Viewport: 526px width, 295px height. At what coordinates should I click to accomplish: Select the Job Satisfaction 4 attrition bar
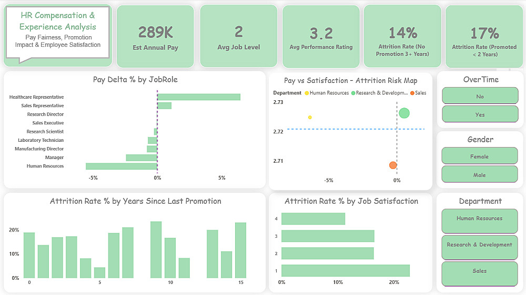[313, 219]
